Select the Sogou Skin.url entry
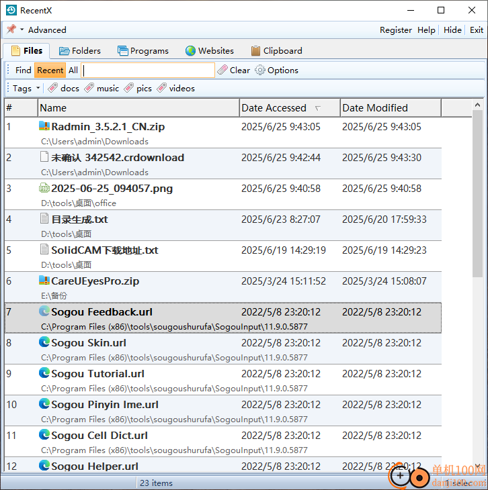The height and width of the screenshot is (490, 488). pyautogui.click(x=223, y=349)
